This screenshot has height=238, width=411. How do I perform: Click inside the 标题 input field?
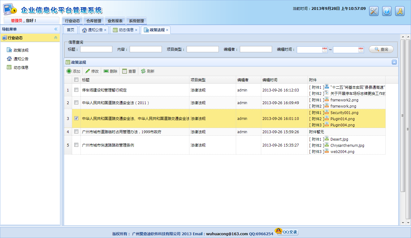tap(96, 49)
